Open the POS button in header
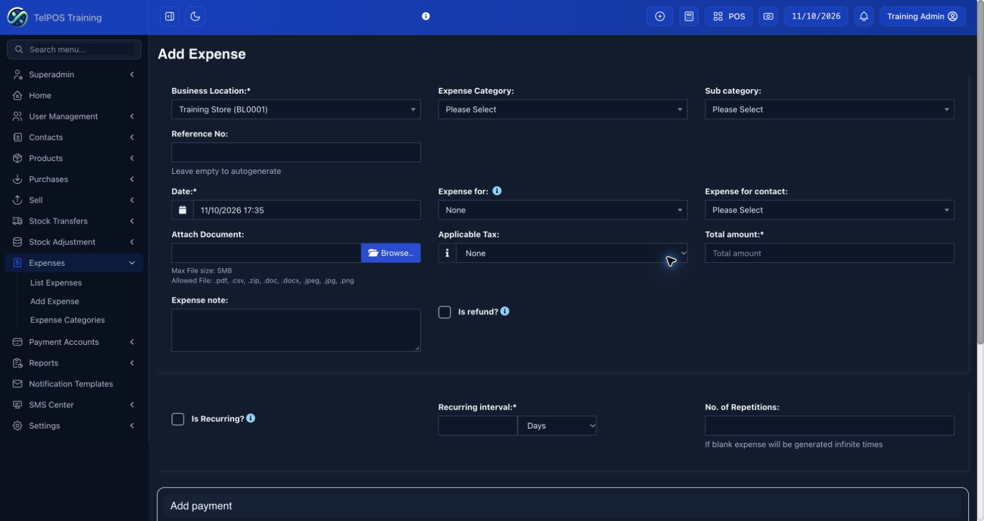The image size is (984, 521). [729, 16]
